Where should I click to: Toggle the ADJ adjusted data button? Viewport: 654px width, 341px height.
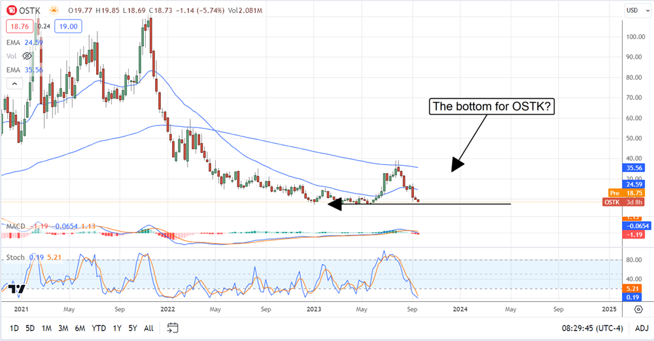pyautogui.click(x=642, y=329)
